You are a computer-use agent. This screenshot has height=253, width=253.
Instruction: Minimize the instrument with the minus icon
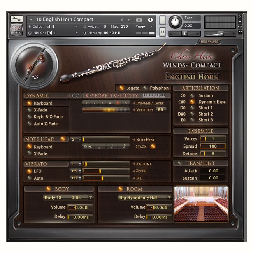240,21
